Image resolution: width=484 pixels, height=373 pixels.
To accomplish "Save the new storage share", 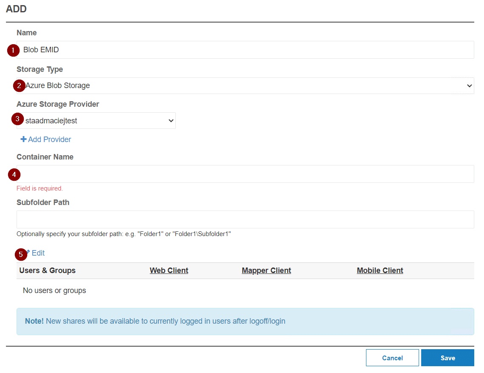I will (x=447, y=357).
